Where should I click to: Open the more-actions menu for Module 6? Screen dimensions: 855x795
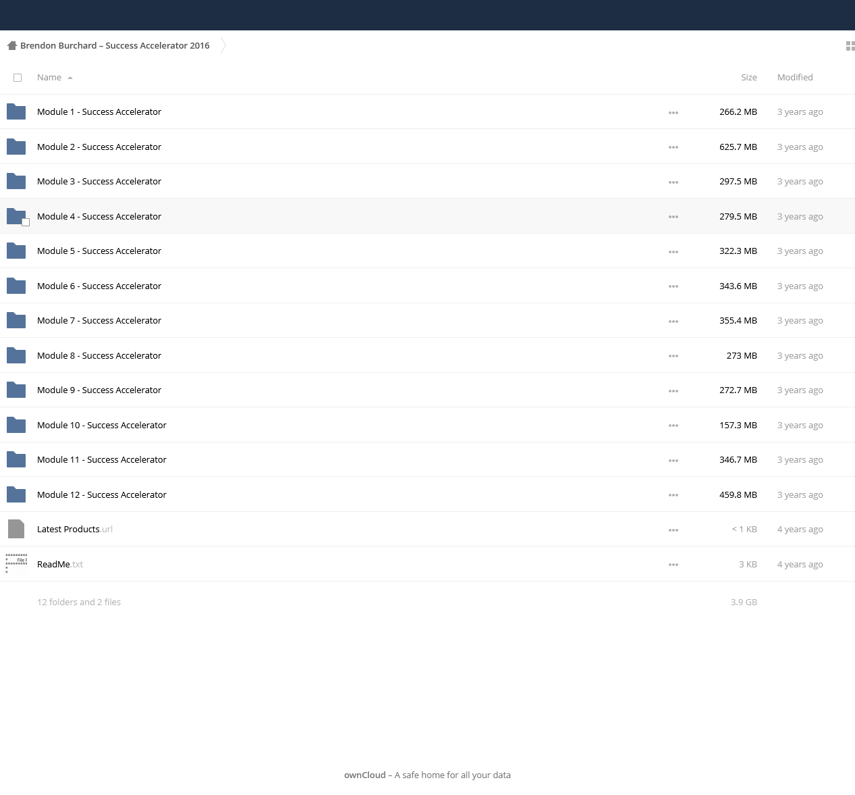coord(673,286)
